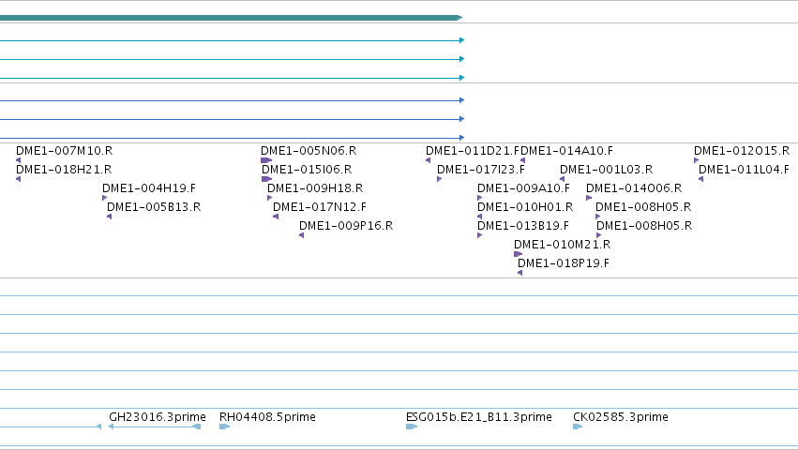Select the arrow glyph below DME1-013B19.F

click(479, 235)
